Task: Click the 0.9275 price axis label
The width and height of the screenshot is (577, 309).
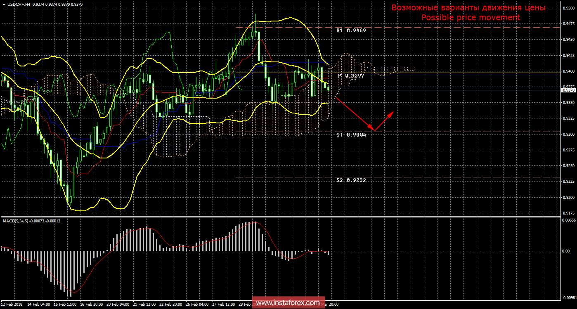Action: 569,150
